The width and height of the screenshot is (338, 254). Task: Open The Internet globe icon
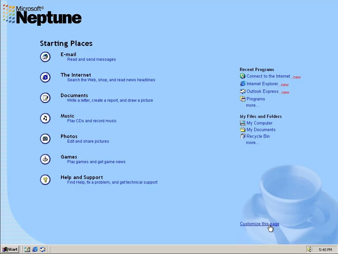(45, 77)
